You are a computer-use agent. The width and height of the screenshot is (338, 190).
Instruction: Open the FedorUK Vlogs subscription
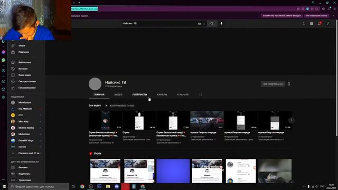click(26, 140)
